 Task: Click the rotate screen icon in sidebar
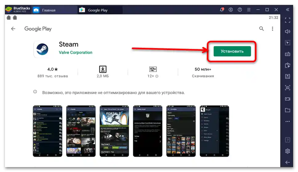tap(288, 65)
